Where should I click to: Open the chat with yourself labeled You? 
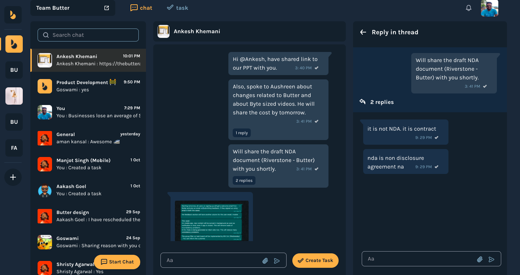coord(88,112)
